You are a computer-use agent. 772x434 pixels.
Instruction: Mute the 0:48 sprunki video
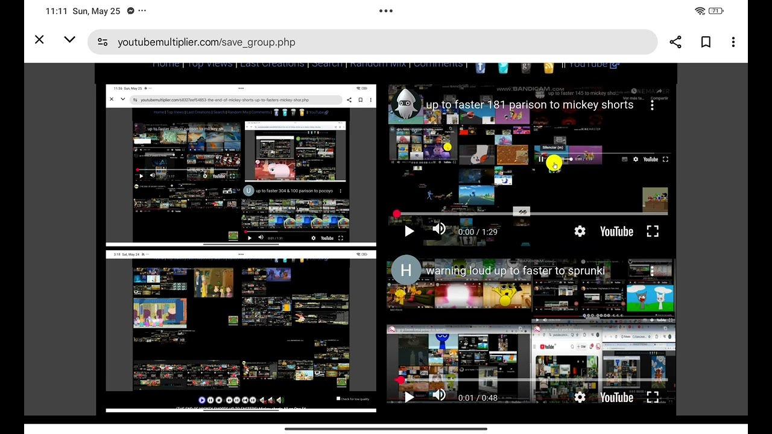click(x=439, y=396)
